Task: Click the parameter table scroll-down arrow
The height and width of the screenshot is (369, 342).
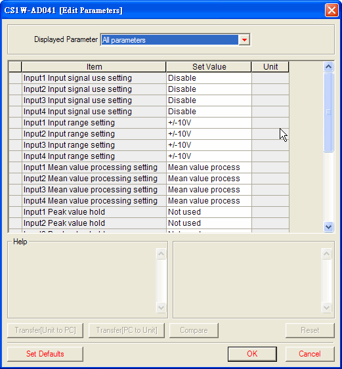Action: (328, 227)
